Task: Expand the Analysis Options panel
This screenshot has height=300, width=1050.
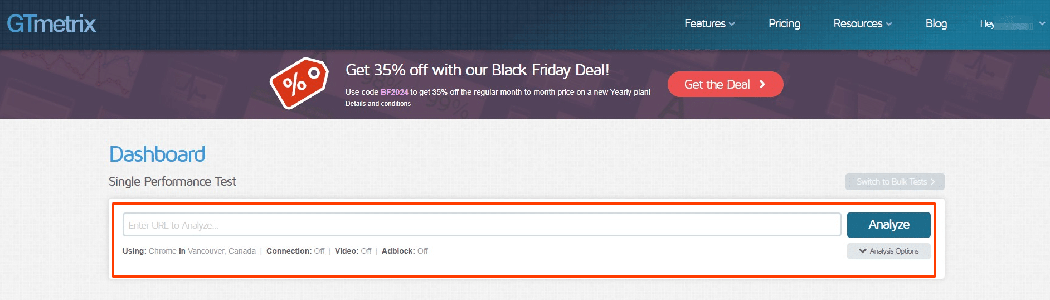Action: [x=888, y=251]
